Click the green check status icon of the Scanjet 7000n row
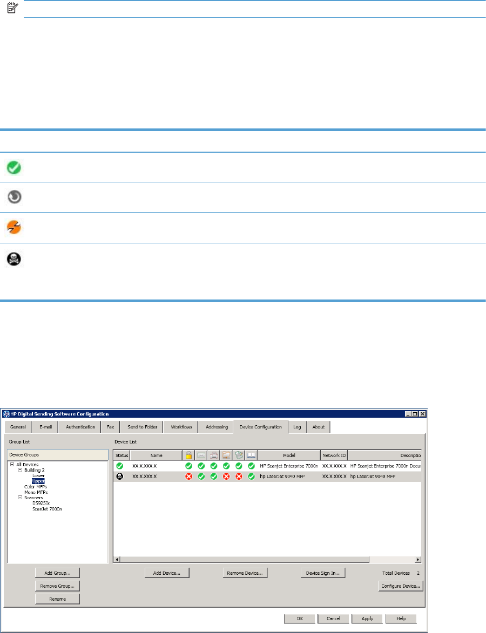The height and width of the screenshot is (633, 486). (119, 466)
